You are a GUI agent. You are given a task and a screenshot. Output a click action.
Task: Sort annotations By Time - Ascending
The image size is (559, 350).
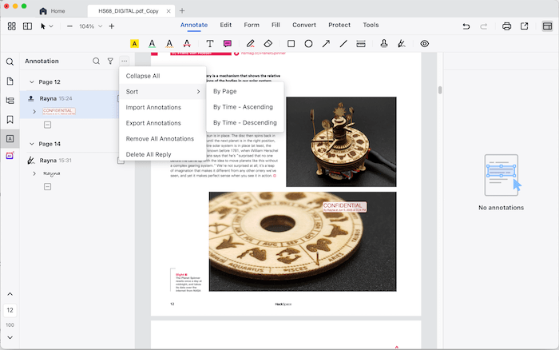(x=243, y=107)
